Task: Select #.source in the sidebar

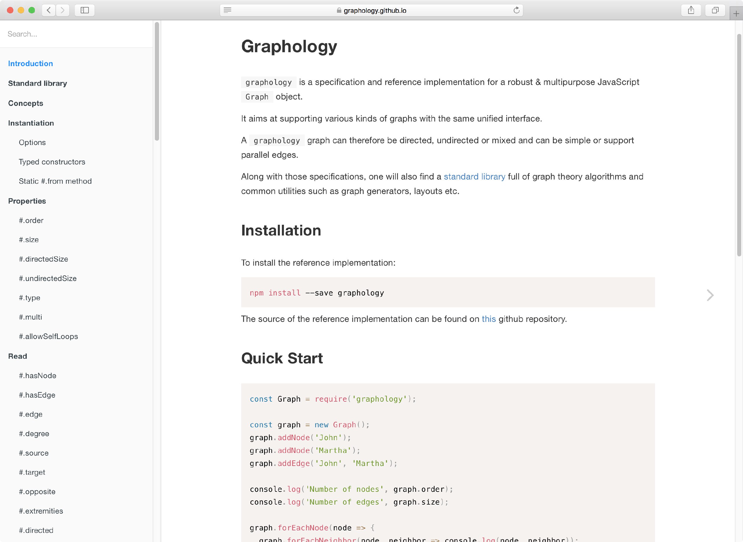Action: coord(33,453)
